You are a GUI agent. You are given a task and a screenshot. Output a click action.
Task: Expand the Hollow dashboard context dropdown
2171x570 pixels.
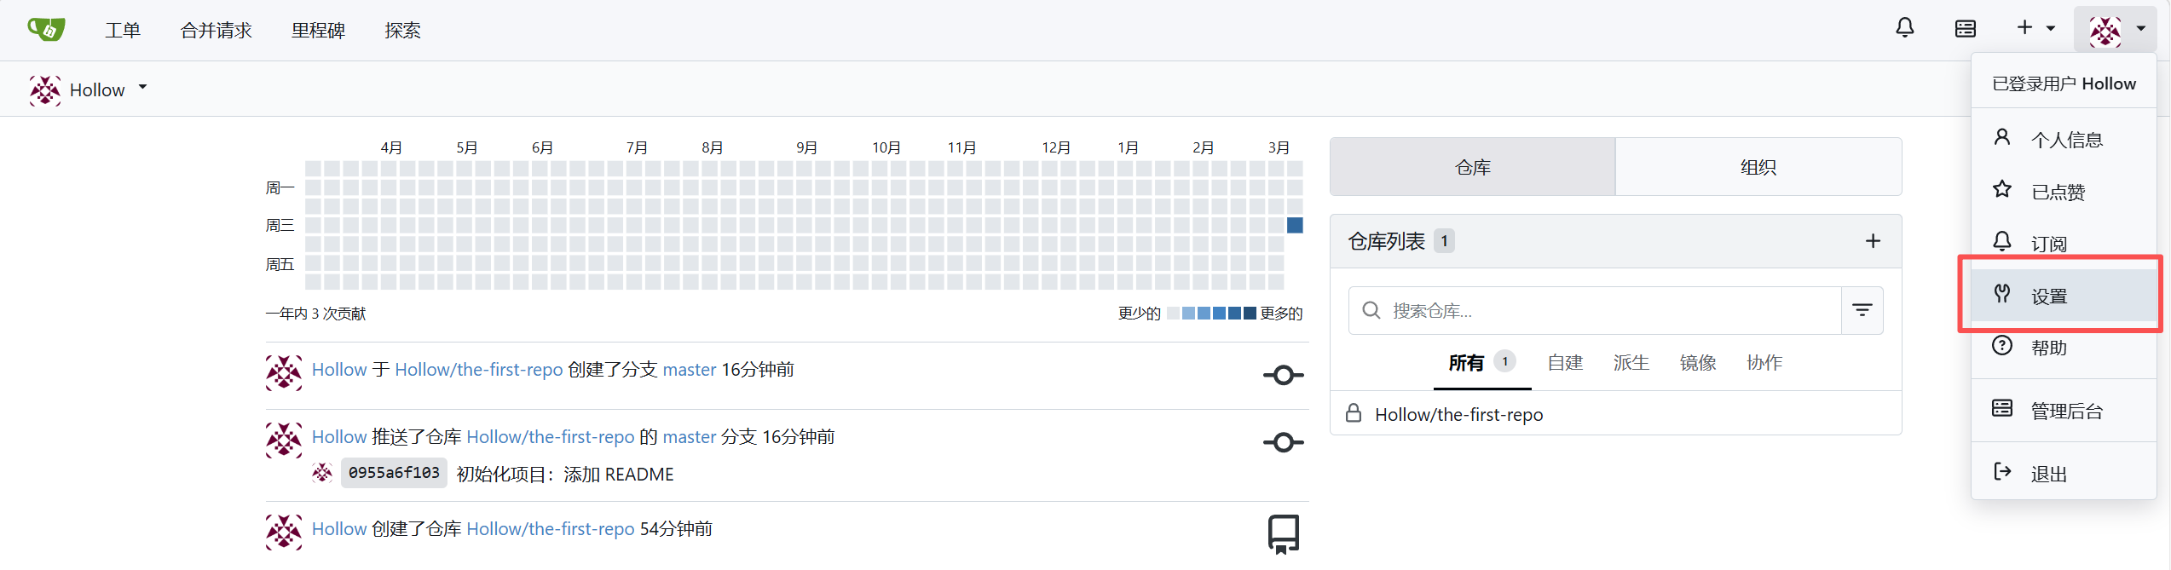(89, 89)
